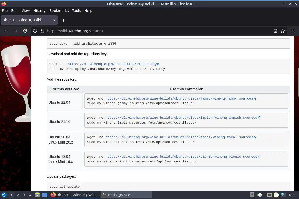The width and height of the screenshot is (299, 199).
Task: Close the Ubuntu - WineHQ Wiki tab
Action: click(x=54, y=20)
